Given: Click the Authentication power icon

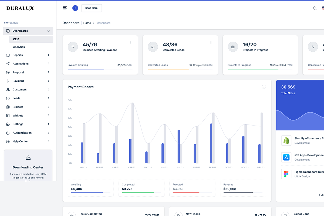Looking at the screenshot, I should click(8, 133).
